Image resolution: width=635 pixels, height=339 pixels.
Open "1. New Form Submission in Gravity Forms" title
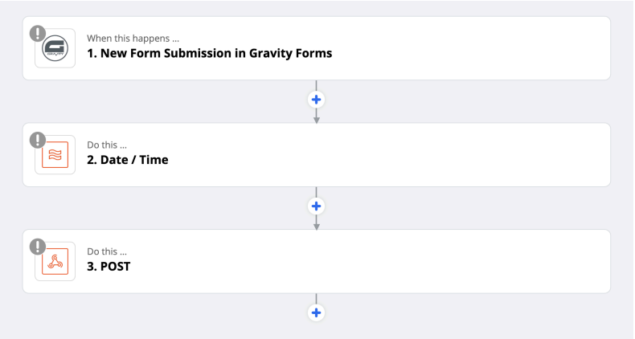209,54
